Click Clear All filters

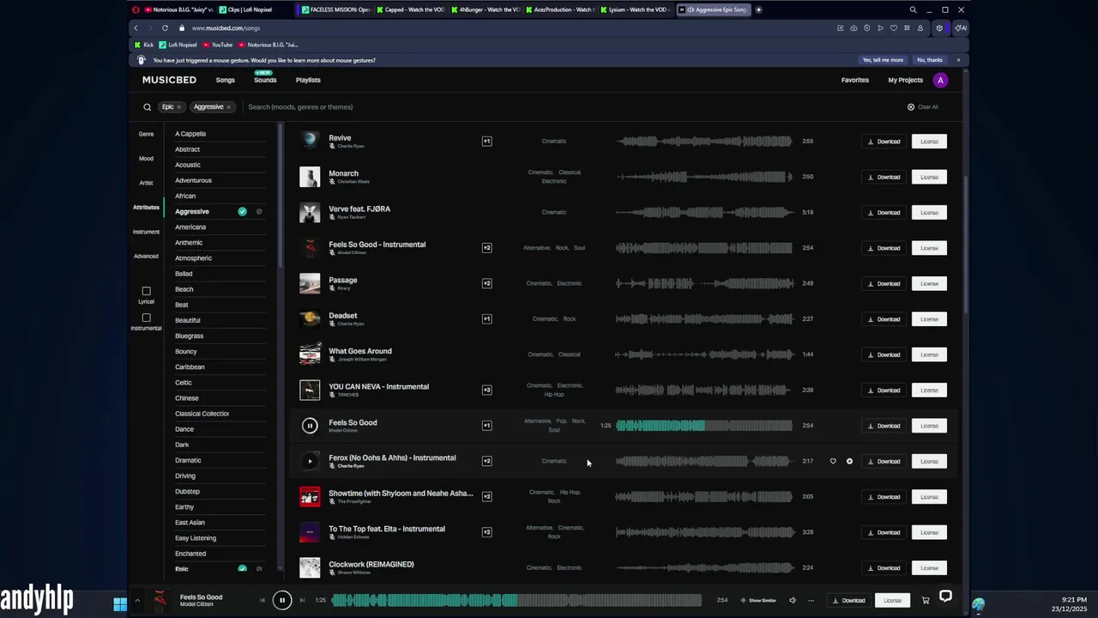pos(923,107)
